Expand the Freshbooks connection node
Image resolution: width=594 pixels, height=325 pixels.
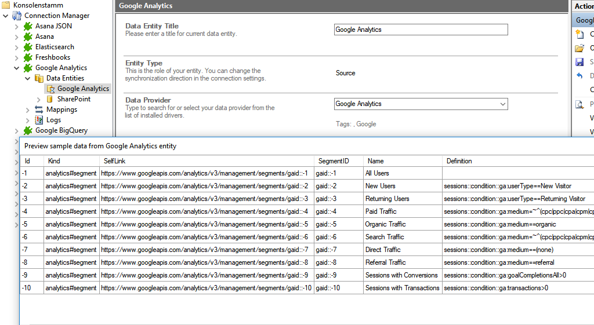tap(16, 57)
